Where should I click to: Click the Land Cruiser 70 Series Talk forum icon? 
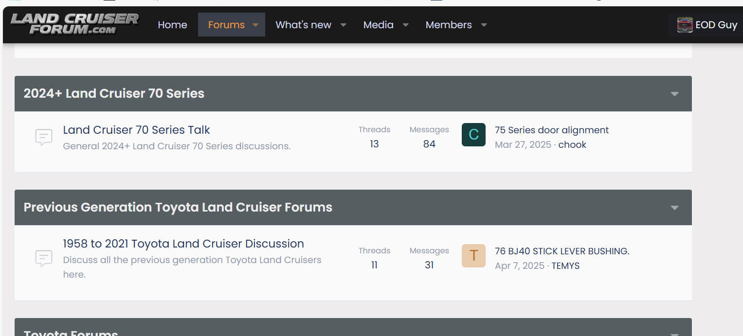pos(44,138)
